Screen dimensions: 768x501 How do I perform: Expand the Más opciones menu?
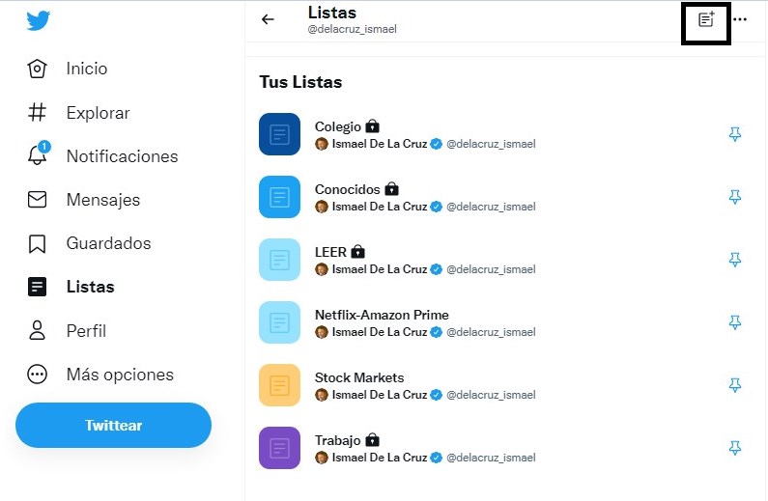pyautogui.click(x=119, y=375)
